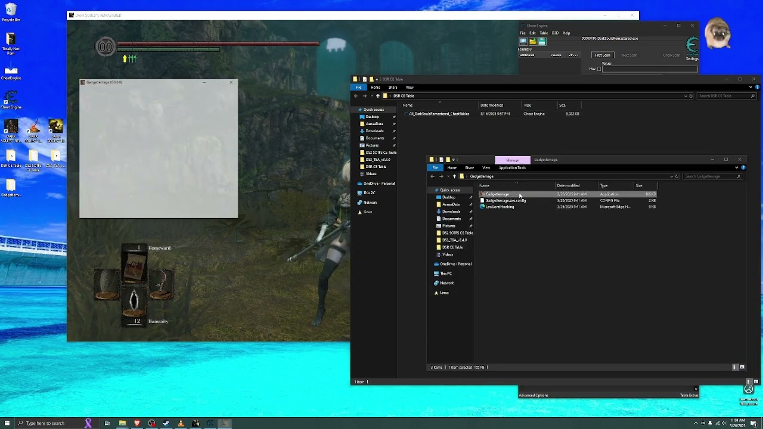The height and width of the screenshot is (429, 763).
Task: Click Search GadgetIemage search box
Action: (712, 176)
